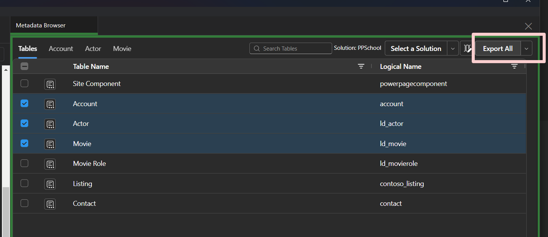The width and height of the screenshot is (548, 237).
Task: Click the magnifier icon in Search Tables
Action: (x=257, y=48)
